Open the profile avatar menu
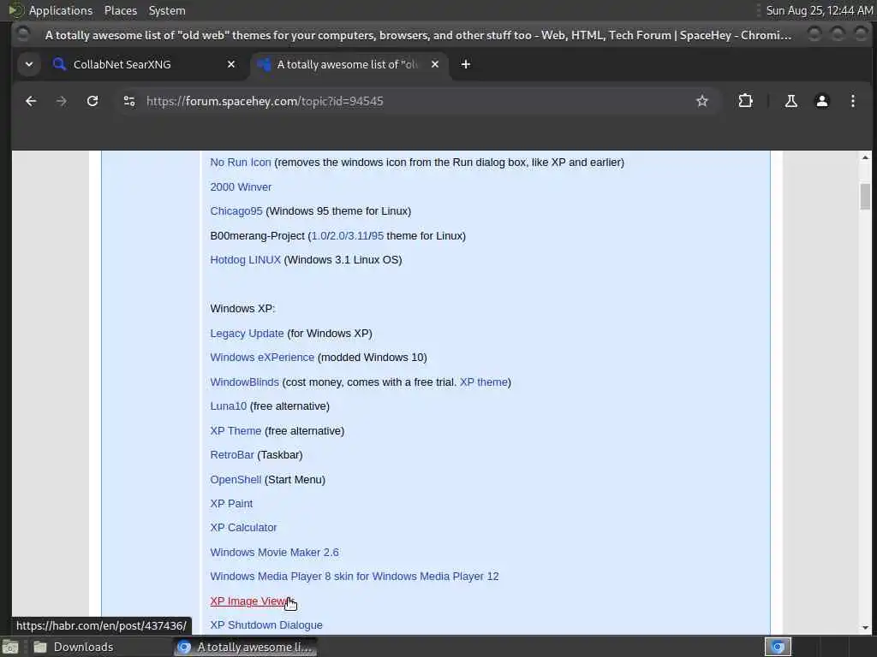 [821, 101]
